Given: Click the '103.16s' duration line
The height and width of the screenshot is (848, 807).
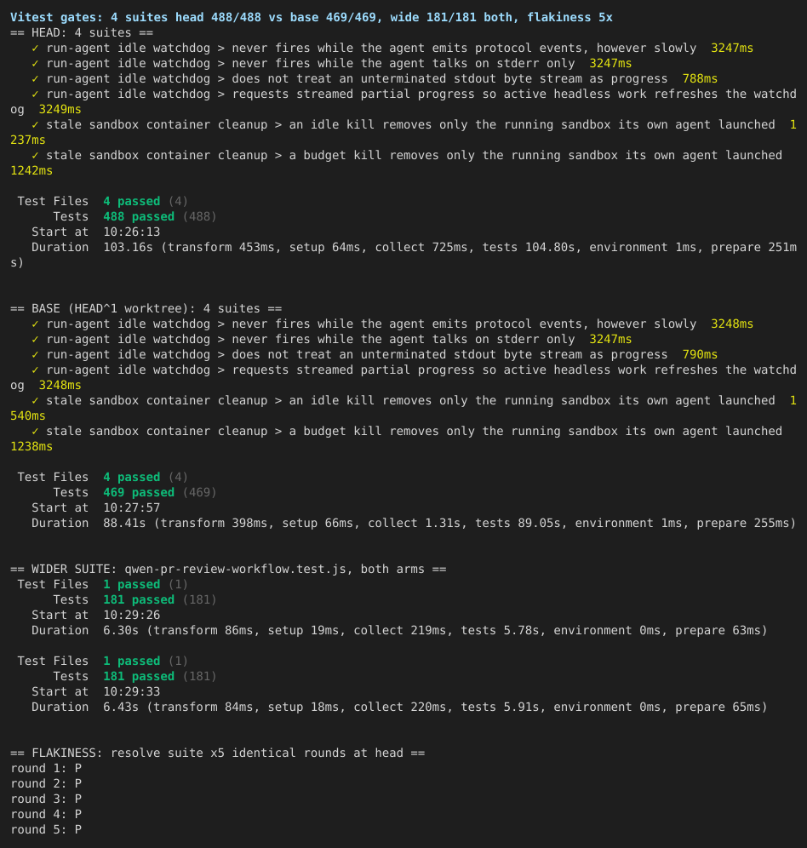Looking at the screenshot, I should click(x=403, y=255).
